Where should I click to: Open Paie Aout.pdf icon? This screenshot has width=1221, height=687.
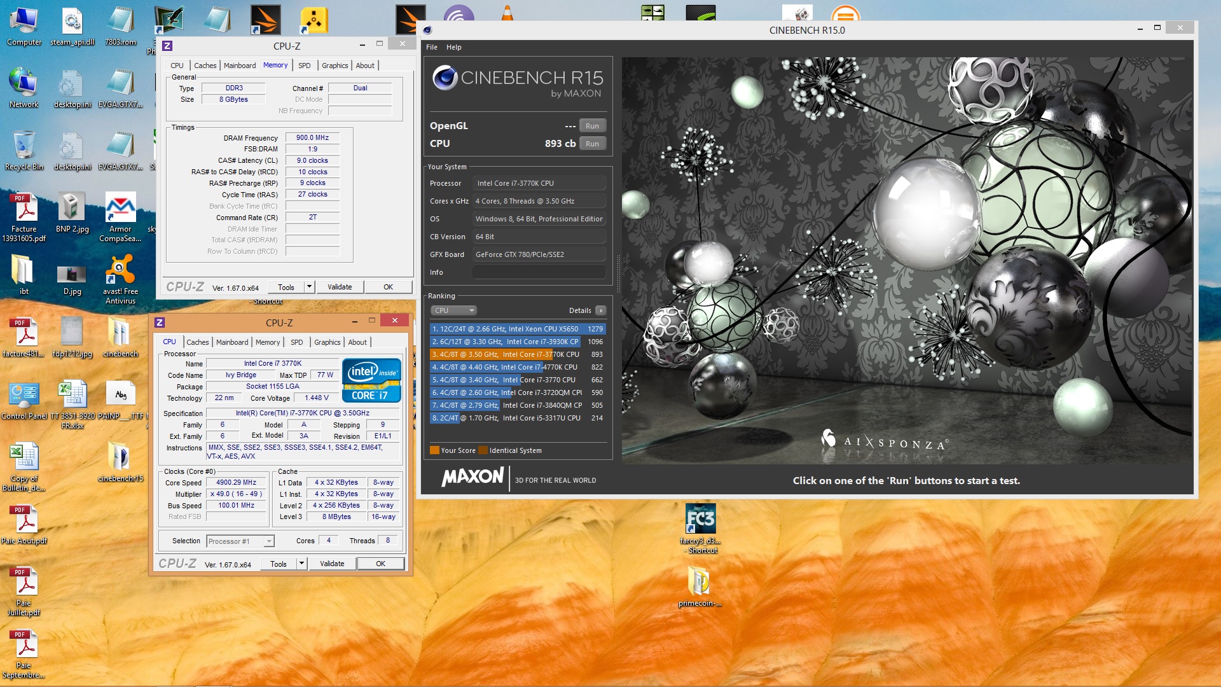point(24,524)
